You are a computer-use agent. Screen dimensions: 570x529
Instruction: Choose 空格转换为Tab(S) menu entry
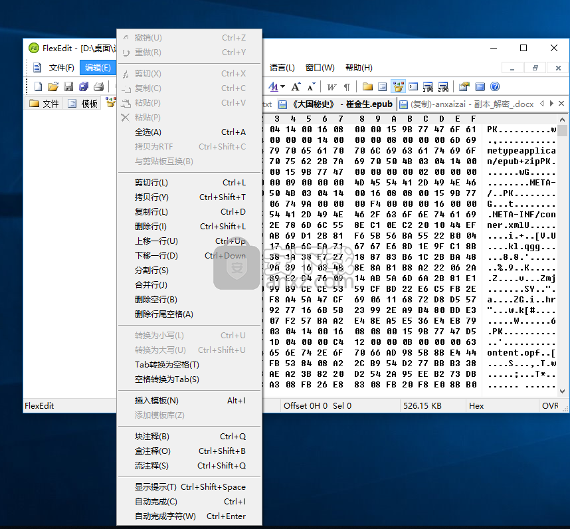[189, 379]
